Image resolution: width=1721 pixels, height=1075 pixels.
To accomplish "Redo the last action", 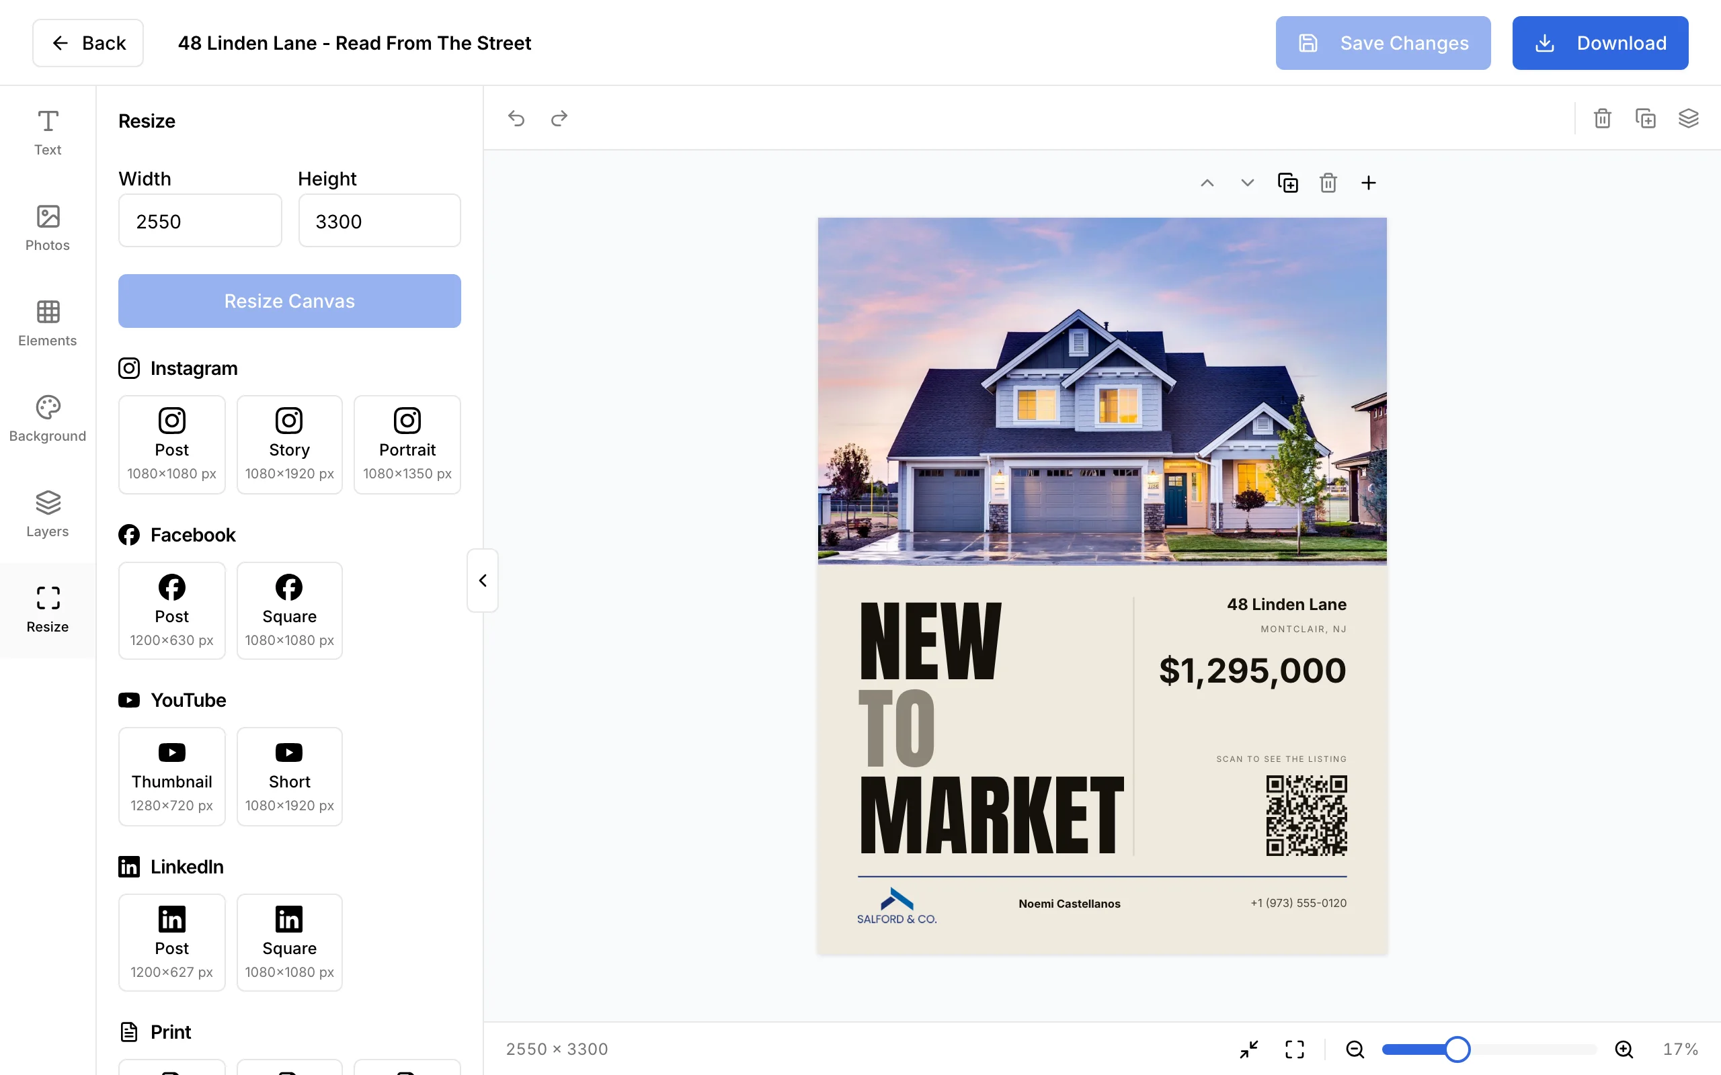I will [560, 118].
